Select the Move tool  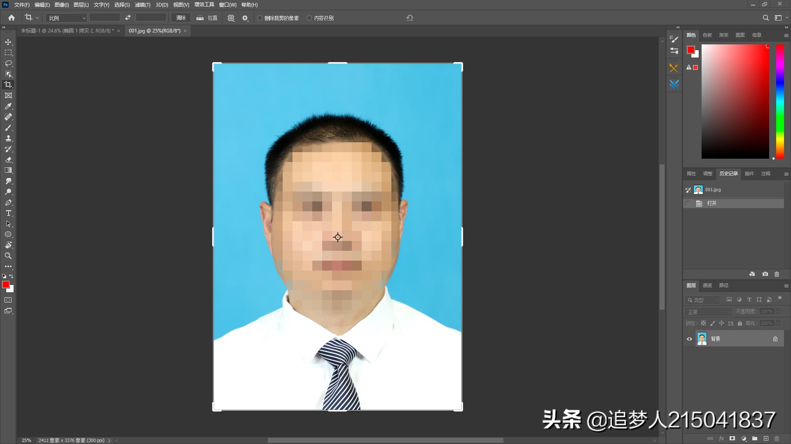coord(8,42)
